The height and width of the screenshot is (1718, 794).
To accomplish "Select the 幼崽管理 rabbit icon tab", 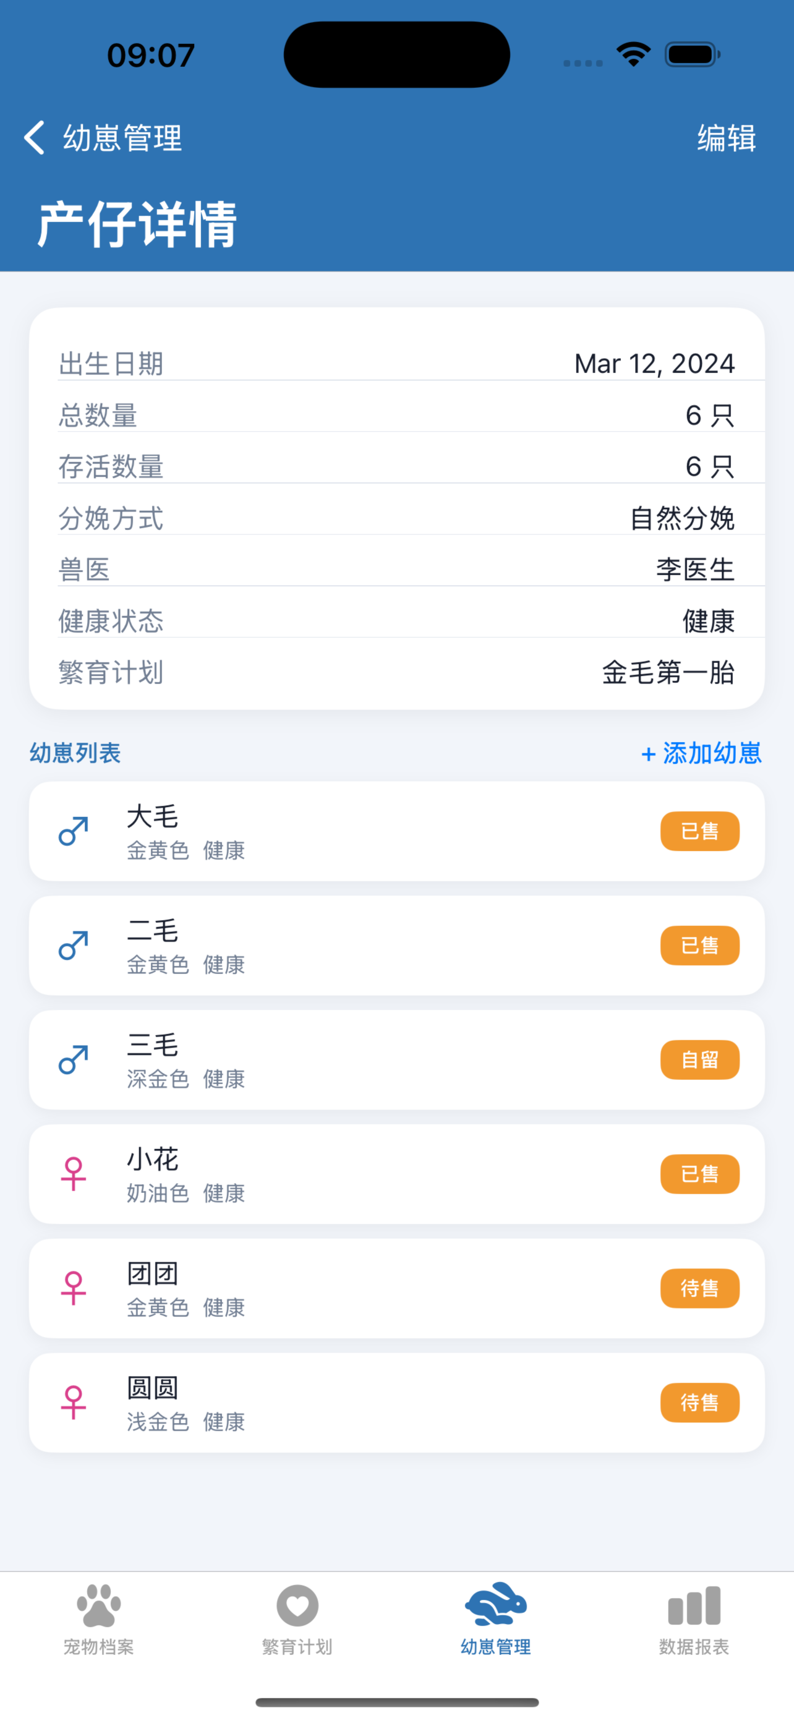I will [x=496, y=1620].
